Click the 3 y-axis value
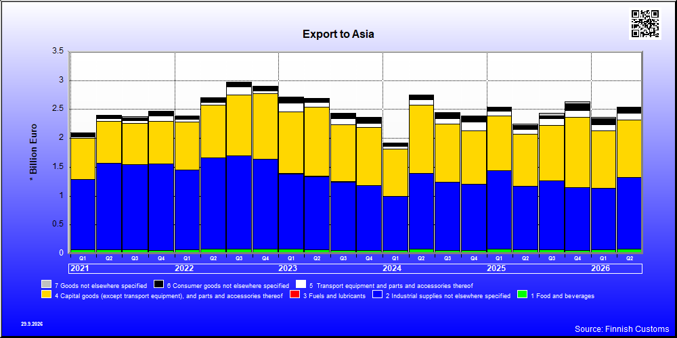This screenshot has height=338, width=677. [62, 80]
